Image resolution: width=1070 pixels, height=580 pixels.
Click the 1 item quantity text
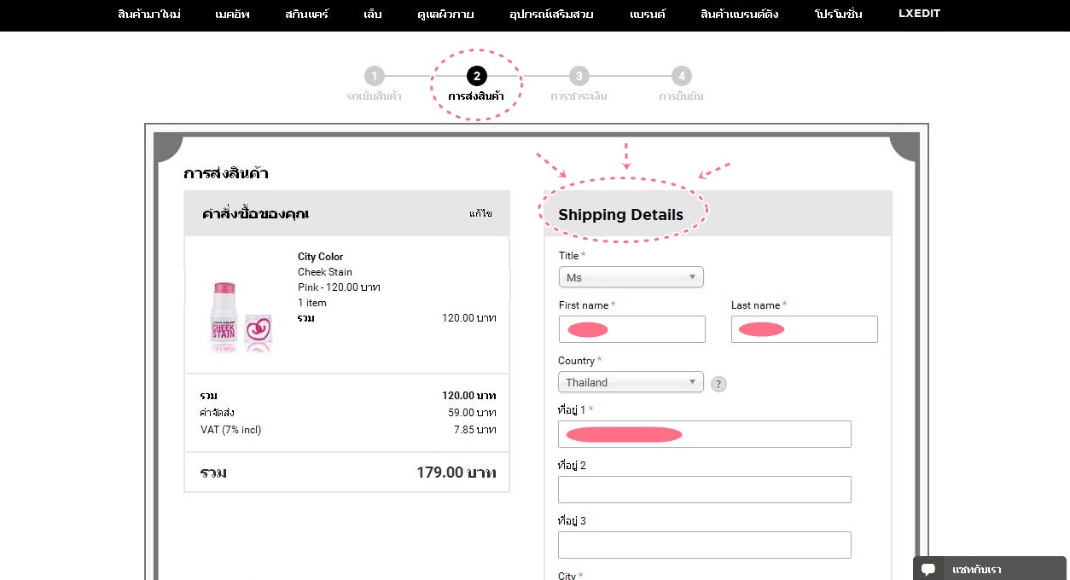(312, 303)
